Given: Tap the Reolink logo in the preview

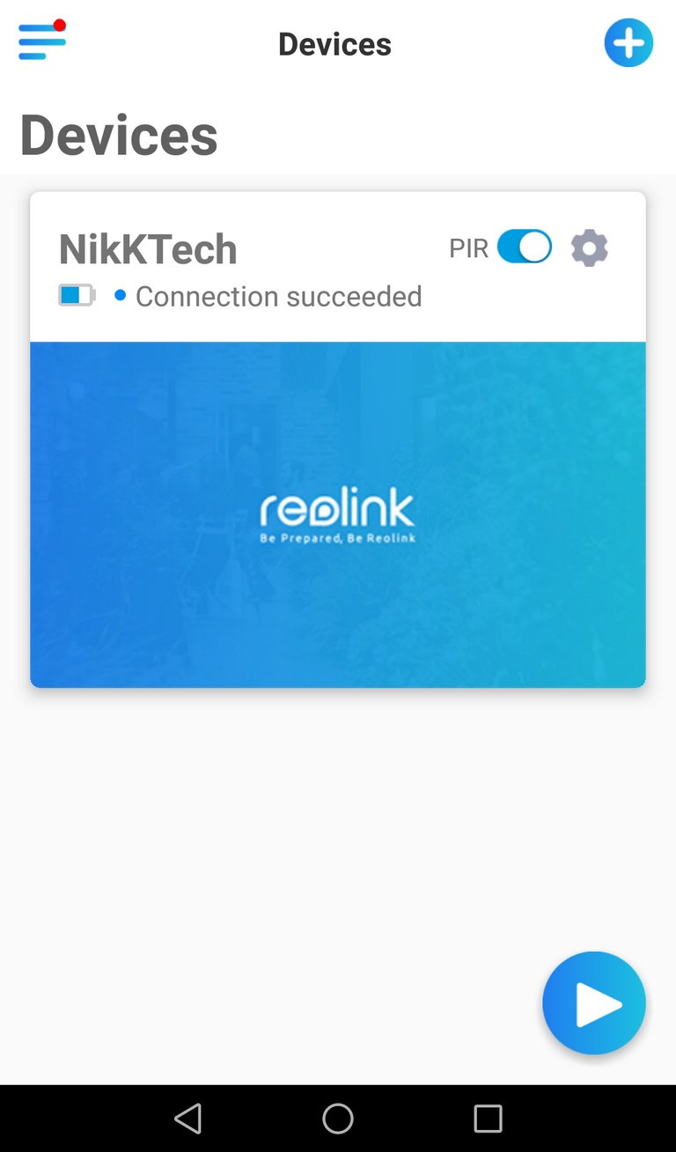Looking at the screenshot, I should [x=337, y=510].
